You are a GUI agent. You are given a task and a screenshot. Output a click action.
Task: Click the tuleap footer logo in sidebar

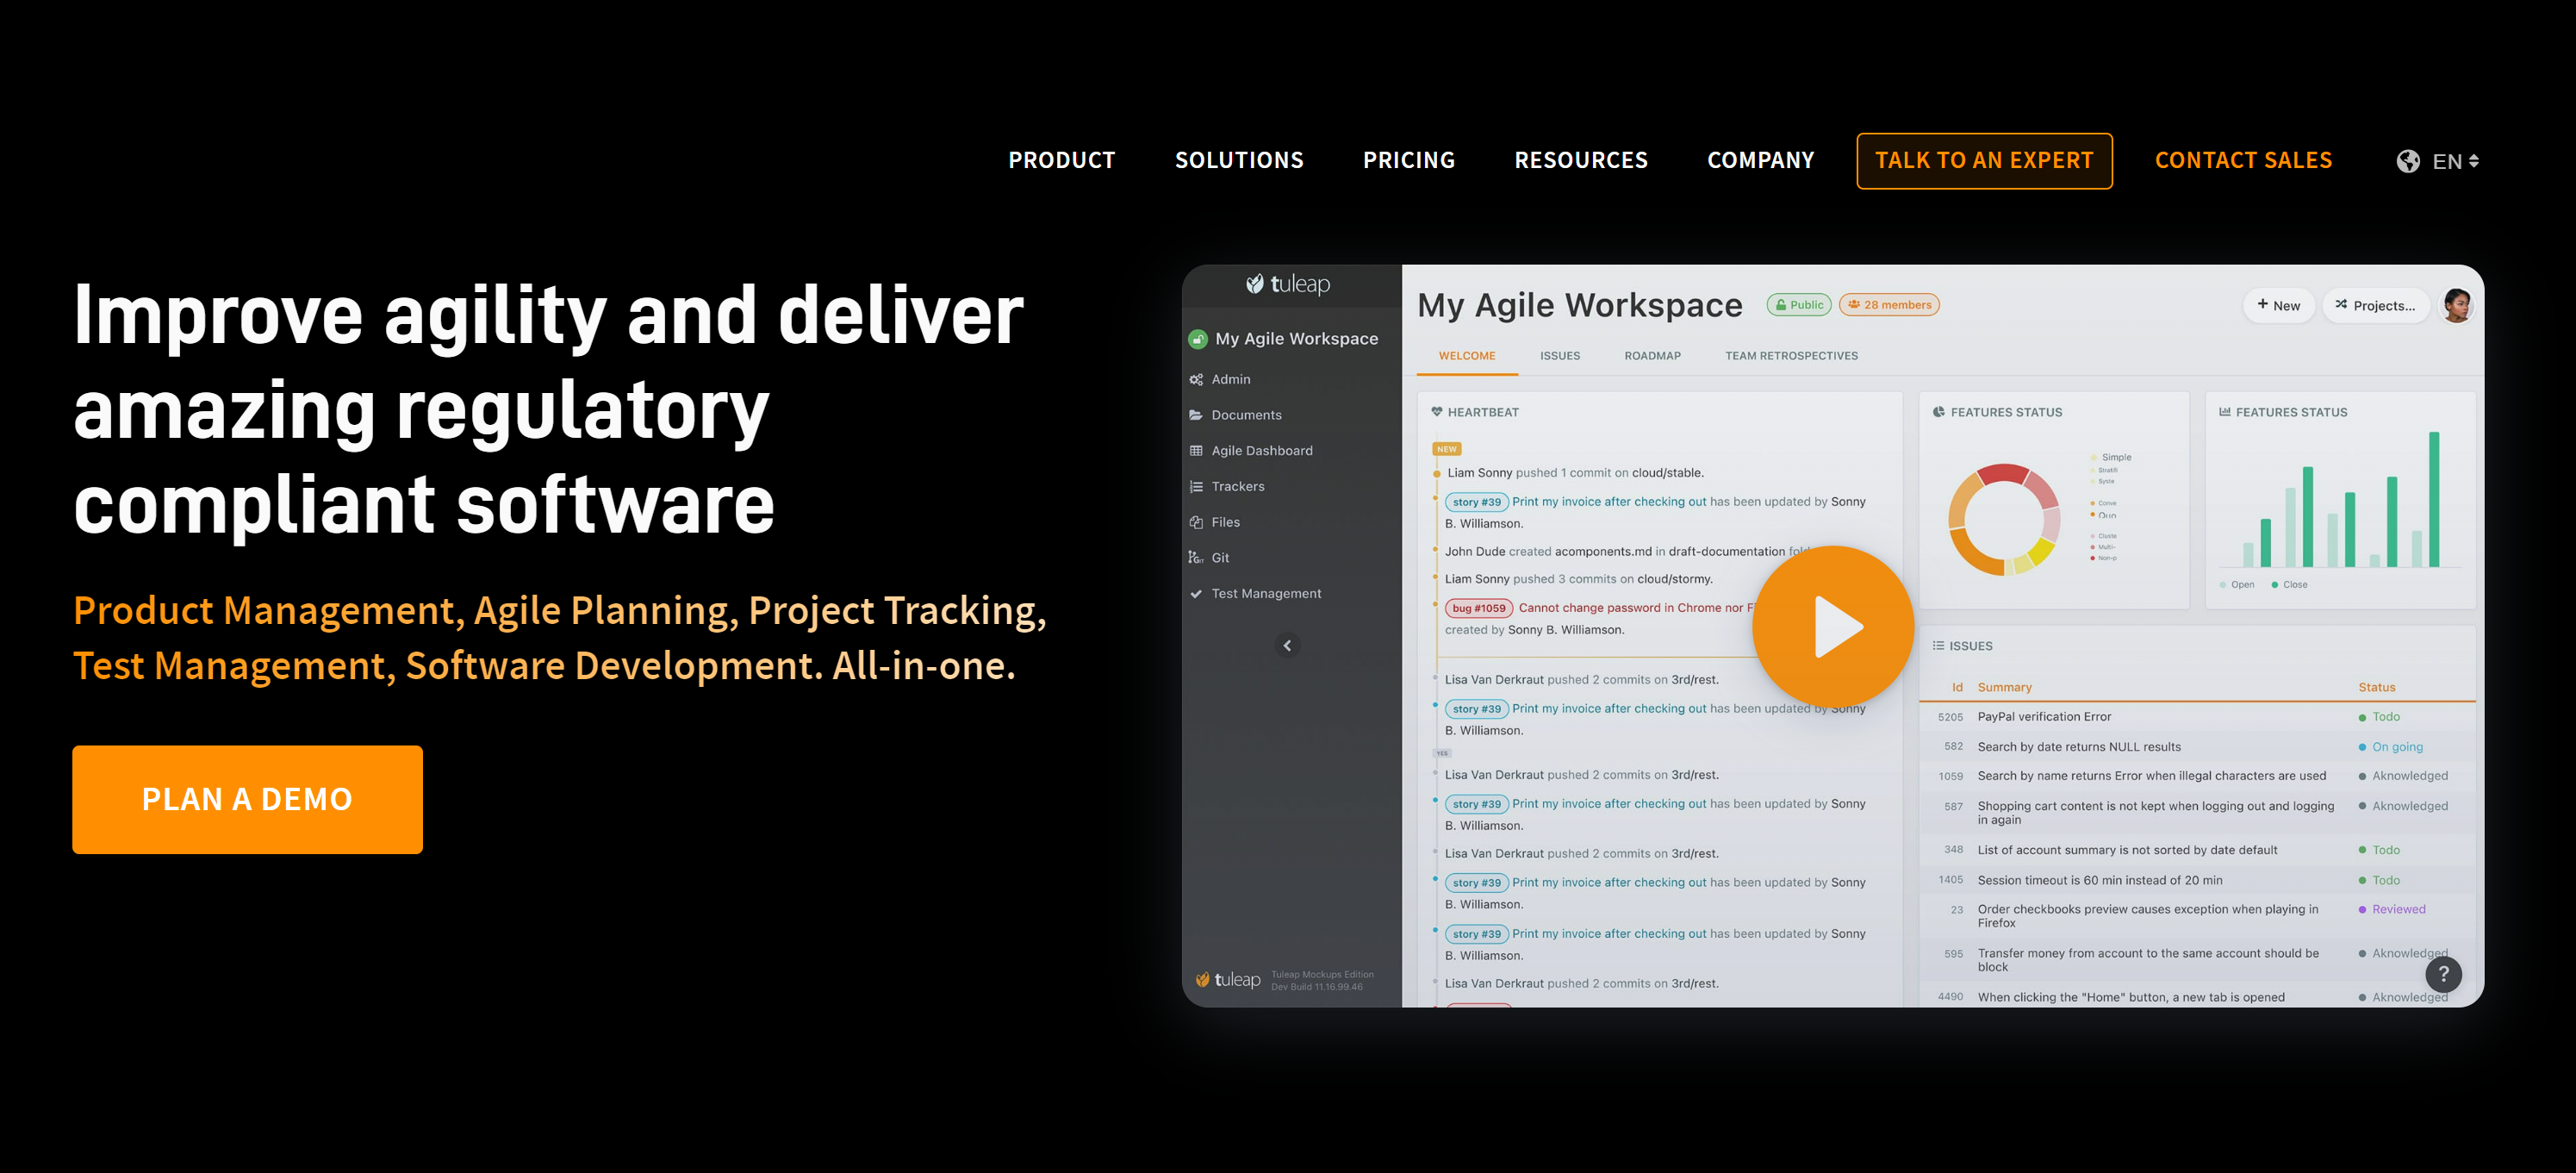pos(1228,980)
